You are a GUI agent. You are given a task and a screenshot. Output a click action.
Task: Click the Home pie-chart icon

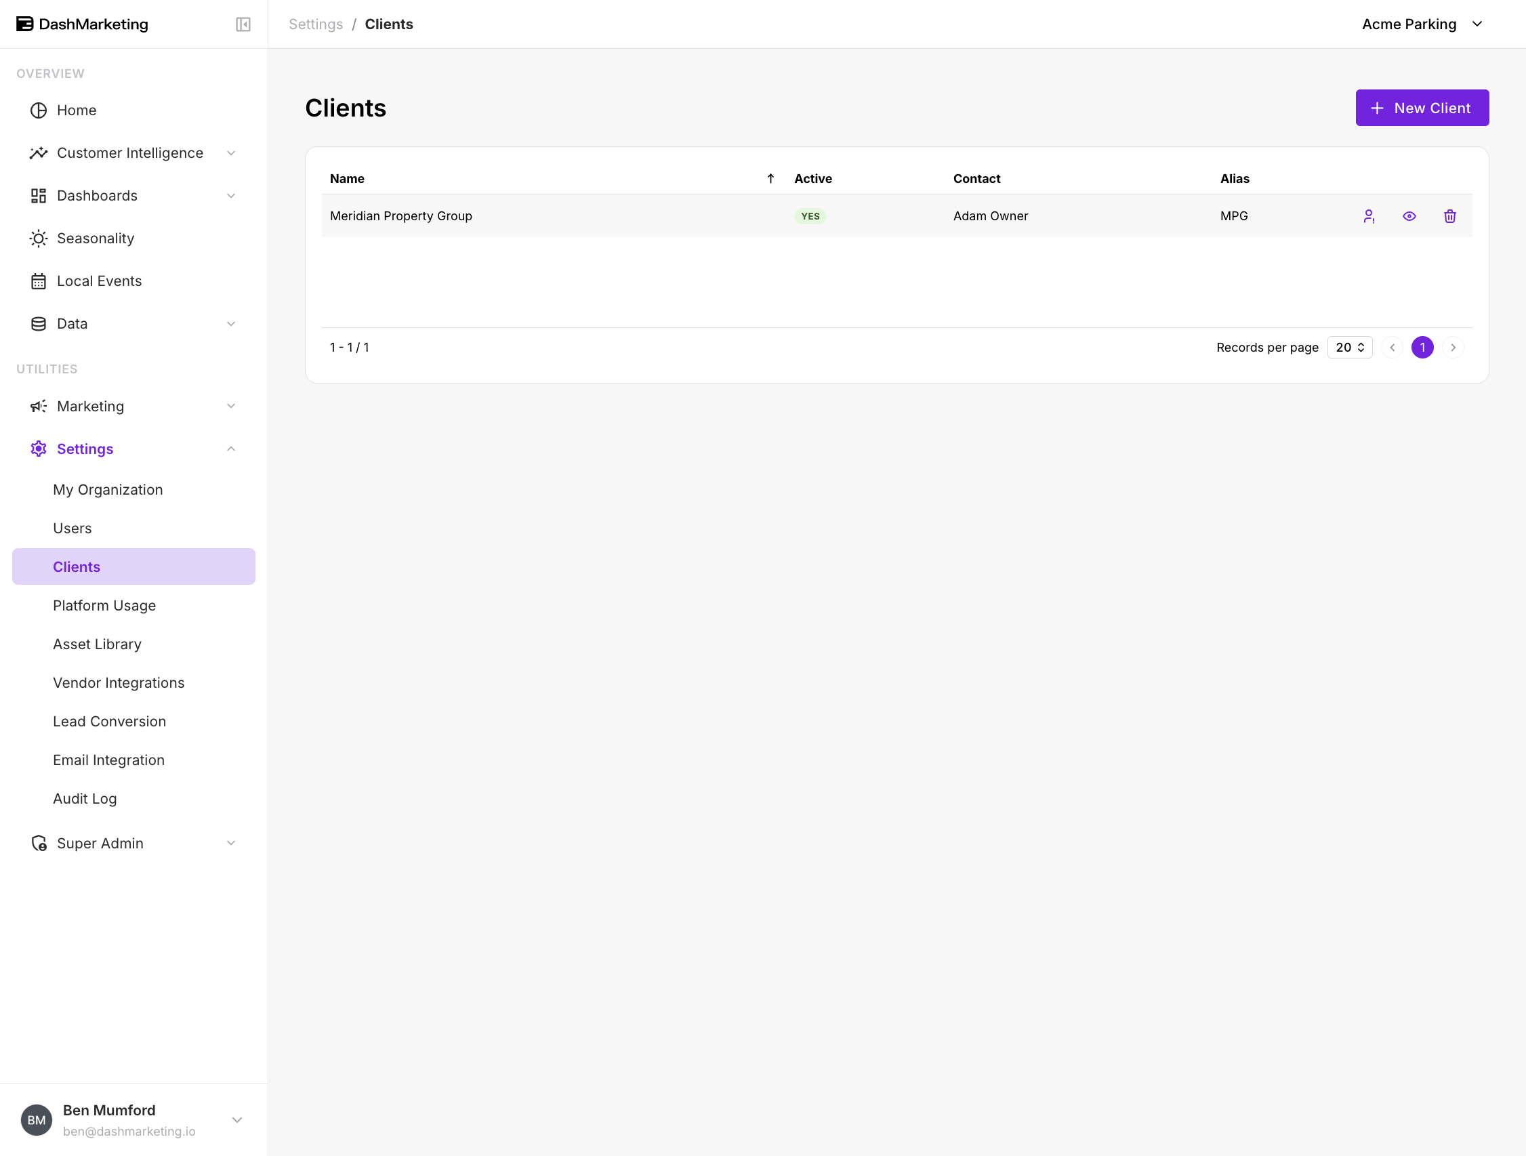[39, 110]
